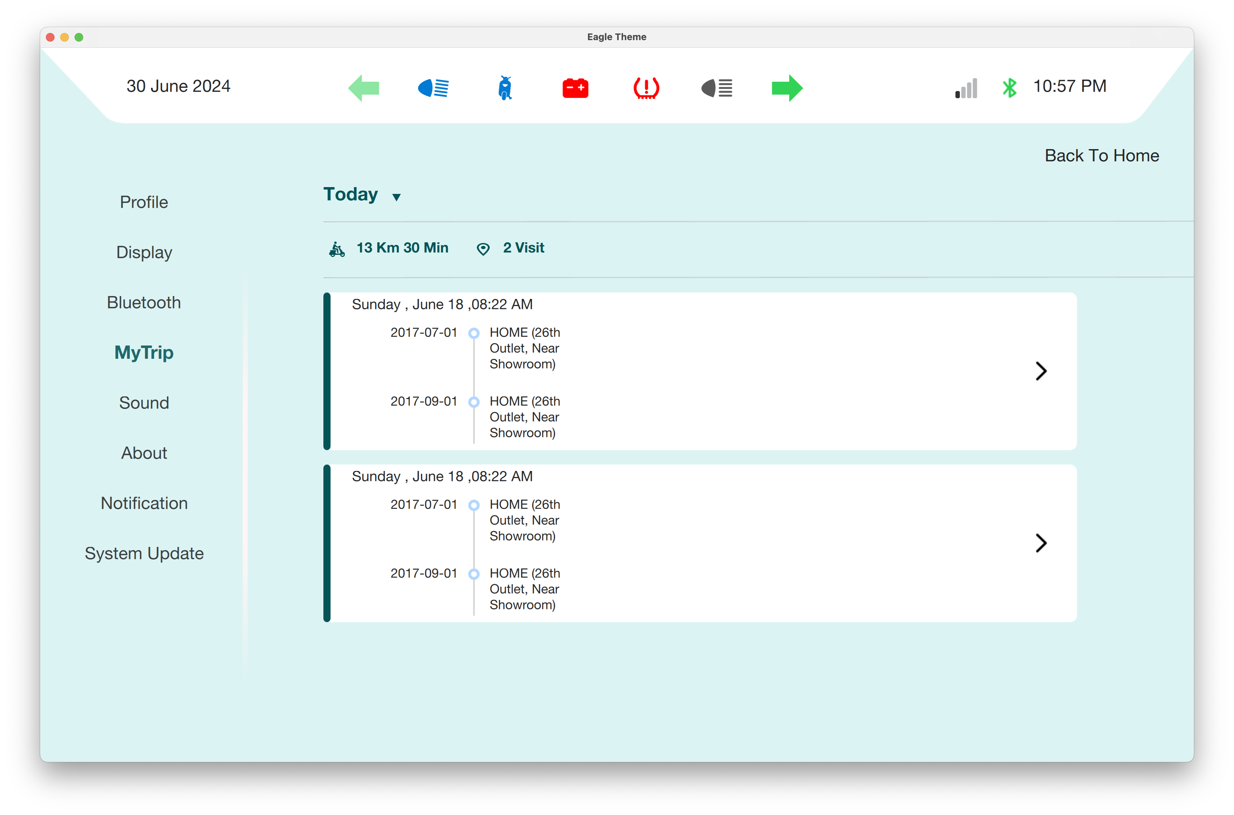Open the Bluetooth settings section
The width and height of the screenshot is (1234, 815).
click(144, 302)
